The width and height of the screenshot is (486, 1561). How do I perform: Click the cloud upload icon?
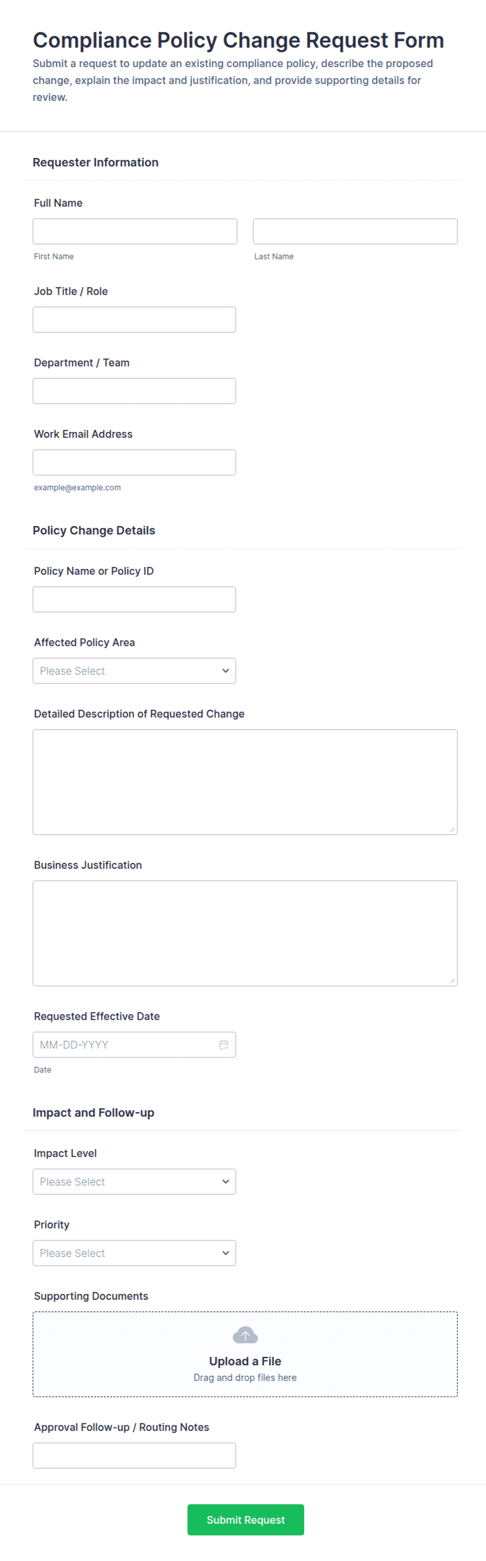245,1335
